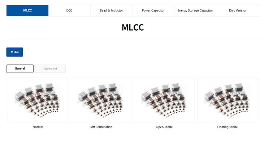The height and width of the screenshot is (148, 260).
Task: Select the General category toggle
Action: coord(20,69)
